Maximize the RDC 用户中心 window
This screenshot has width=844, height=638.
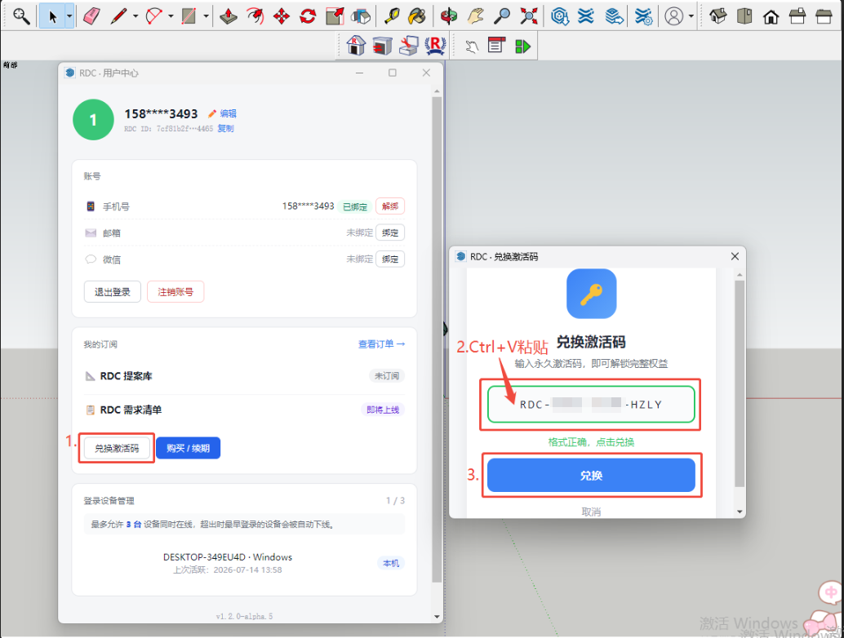(x=393, y=73)
